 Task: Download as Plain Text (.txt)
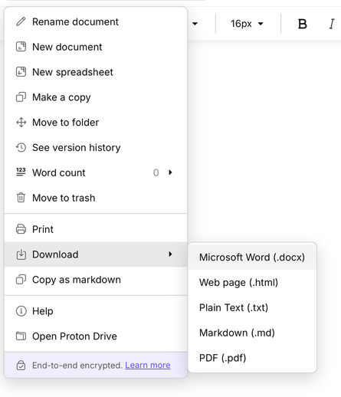[x=252, y=307]
